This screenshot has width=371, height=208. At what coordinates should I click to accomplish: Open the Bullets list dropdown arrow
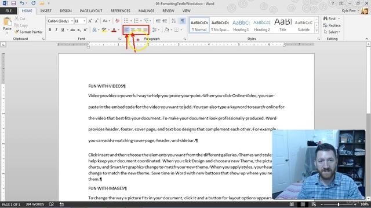[131, 21]
